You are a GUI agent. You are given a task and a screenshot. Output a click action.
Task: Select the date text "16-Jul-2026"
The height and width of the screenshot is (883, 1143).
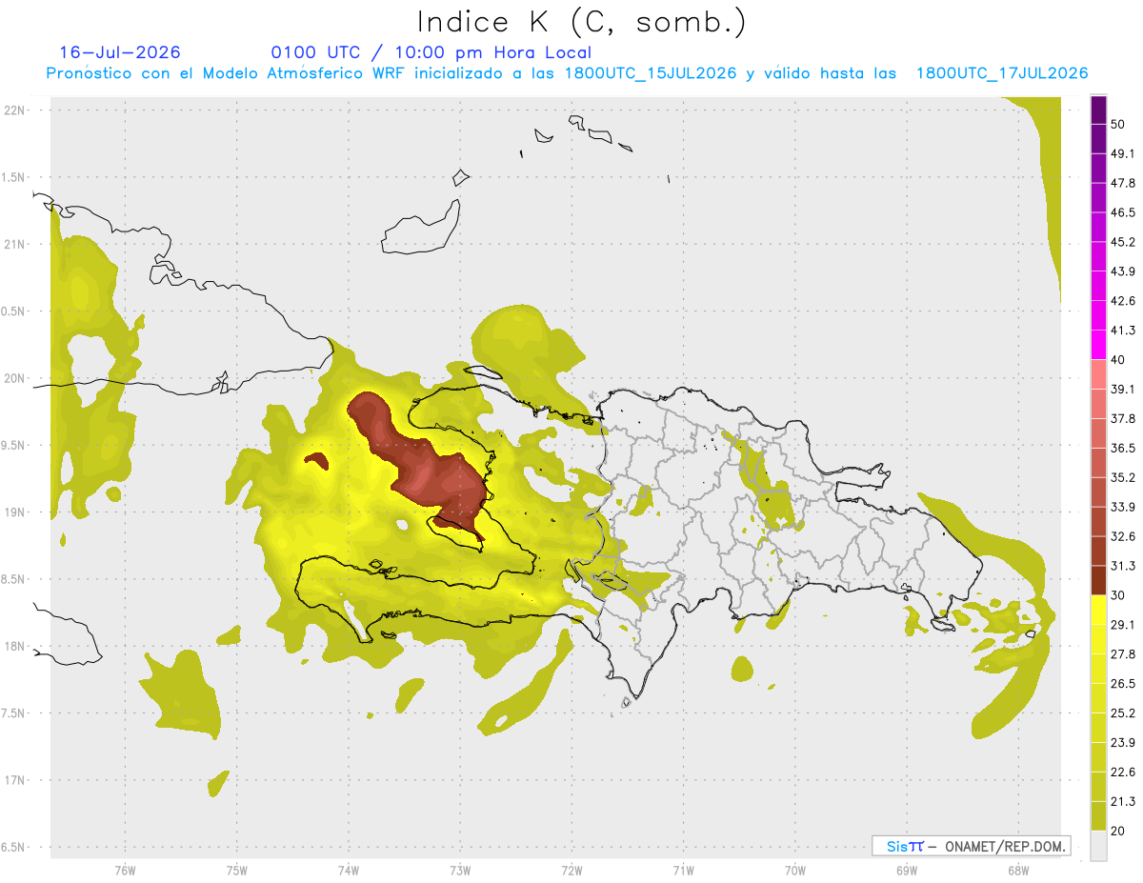click(120, 52)
